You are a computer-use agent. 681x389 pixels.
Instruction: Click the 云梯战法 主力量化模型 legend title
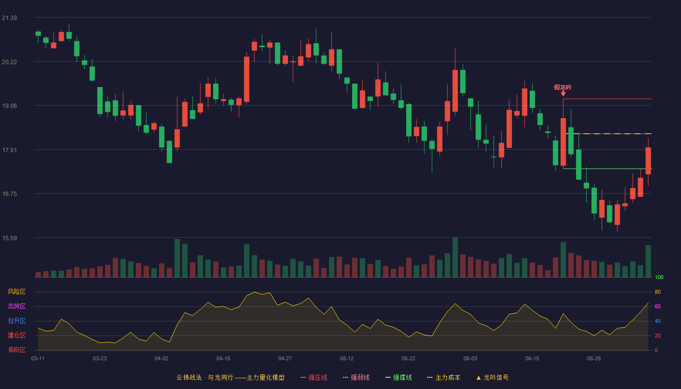click(x=230, y=377)
